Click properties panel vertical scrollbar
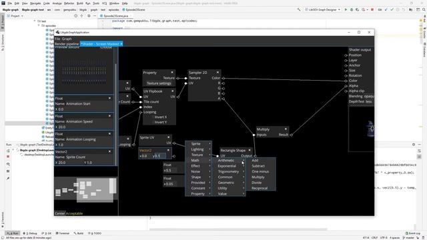The width and height of the screenshot is (427, 240). tap(115, 114)
